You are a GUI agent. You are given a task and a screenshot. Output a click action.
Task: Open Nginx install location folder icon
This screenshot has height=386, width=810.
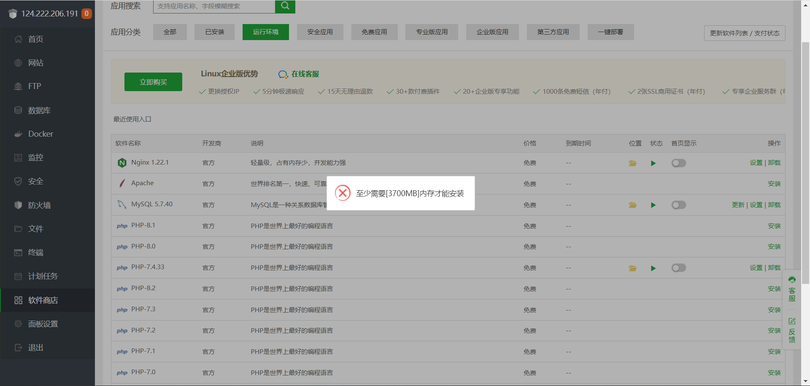tap(632, 163)
